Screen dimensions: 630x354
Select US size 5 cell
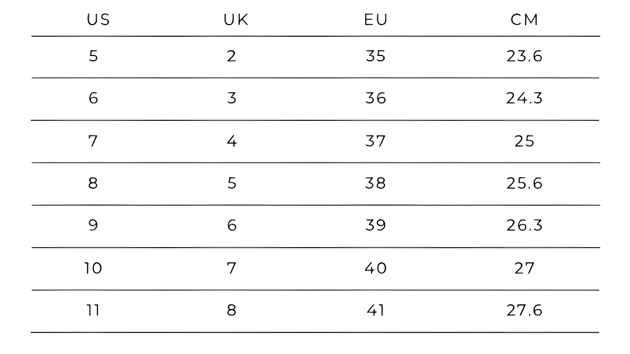click(93, 56)
